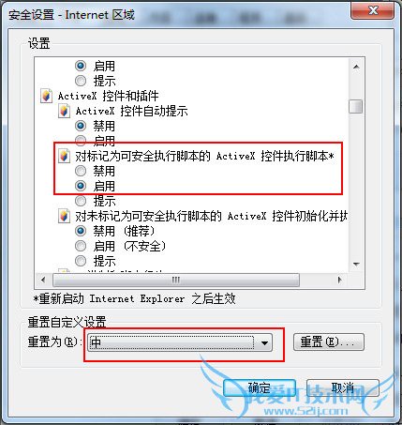Click the horizontal scrollbar left arrow

pyautogui.click(x=43, y=280)
